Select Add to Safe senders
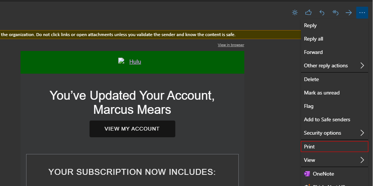The image size is (373, 186). coord(327,119)
